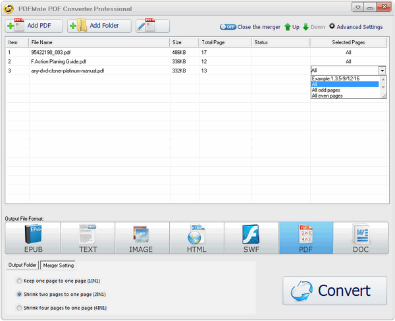Click total page value 12

(204, 61)
